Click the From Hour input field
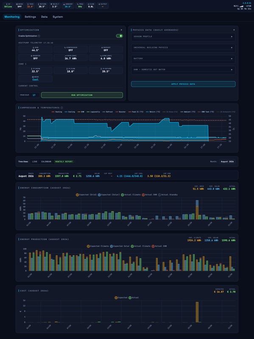The image size is (254, 339). 29,95
